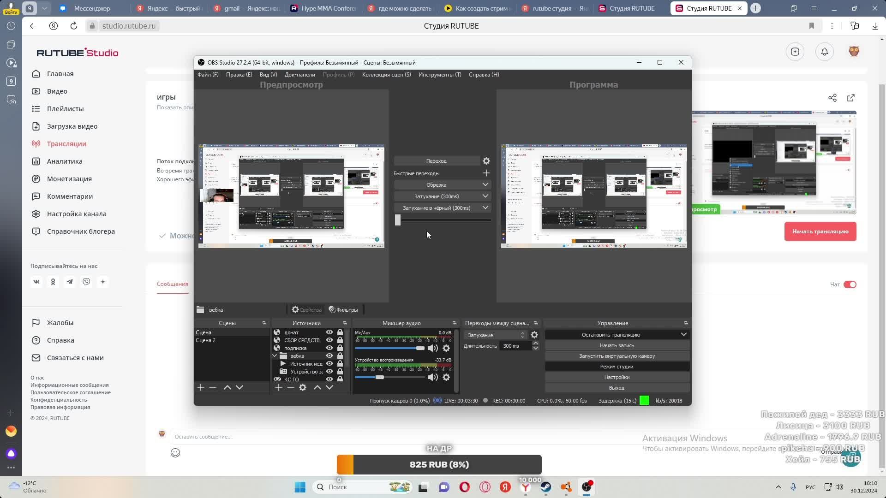
Task: Expand system tray hidden icons
Action: (778, 487)
